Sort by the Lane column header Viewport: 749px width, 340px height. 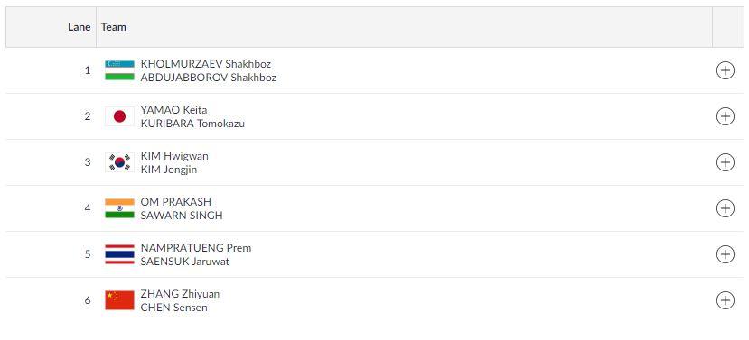pos(79,27)
